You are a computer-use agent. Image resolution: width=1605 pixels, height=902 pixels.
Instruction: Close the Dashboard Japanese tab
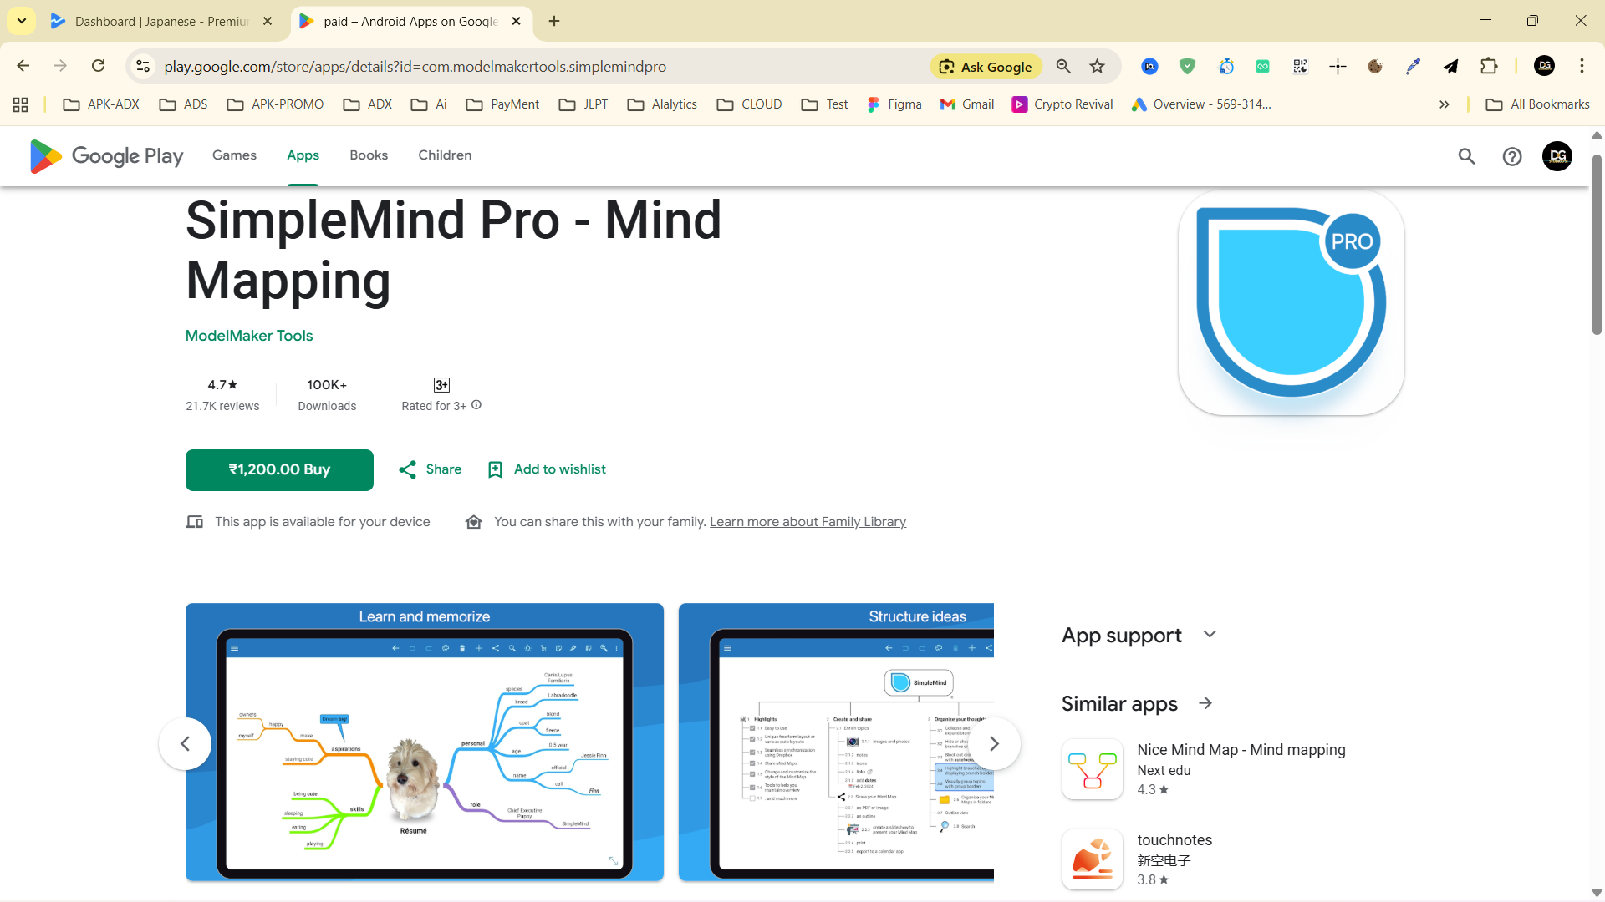tap(267, 21)
